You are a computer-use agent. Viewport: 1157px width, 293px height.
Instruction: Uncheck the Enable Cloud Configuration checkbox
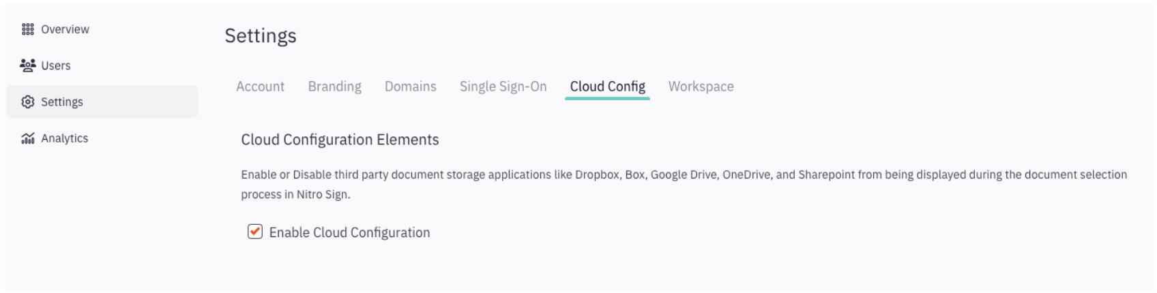tap(255, 232)
